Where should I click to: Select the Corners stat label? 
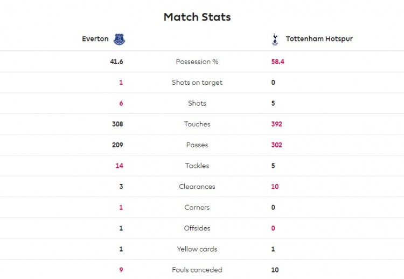tap(197, 207)
